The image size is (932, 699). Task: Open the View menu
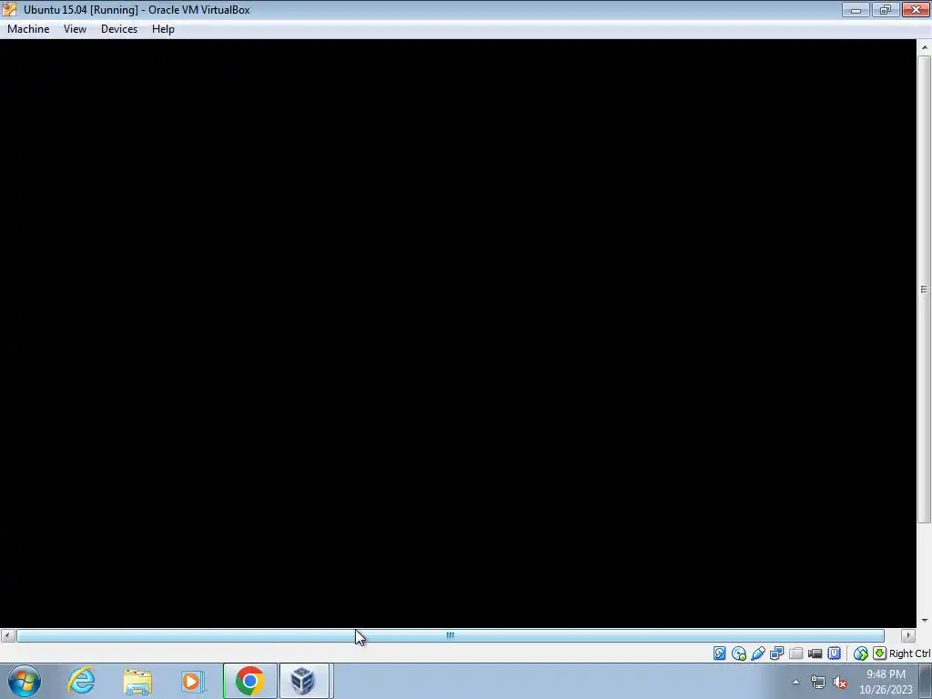pos(75,29)
